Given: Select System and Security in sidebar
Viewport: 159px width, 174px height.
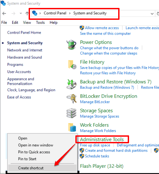Looking at the screenshot, I should click(x=25, y=43).
